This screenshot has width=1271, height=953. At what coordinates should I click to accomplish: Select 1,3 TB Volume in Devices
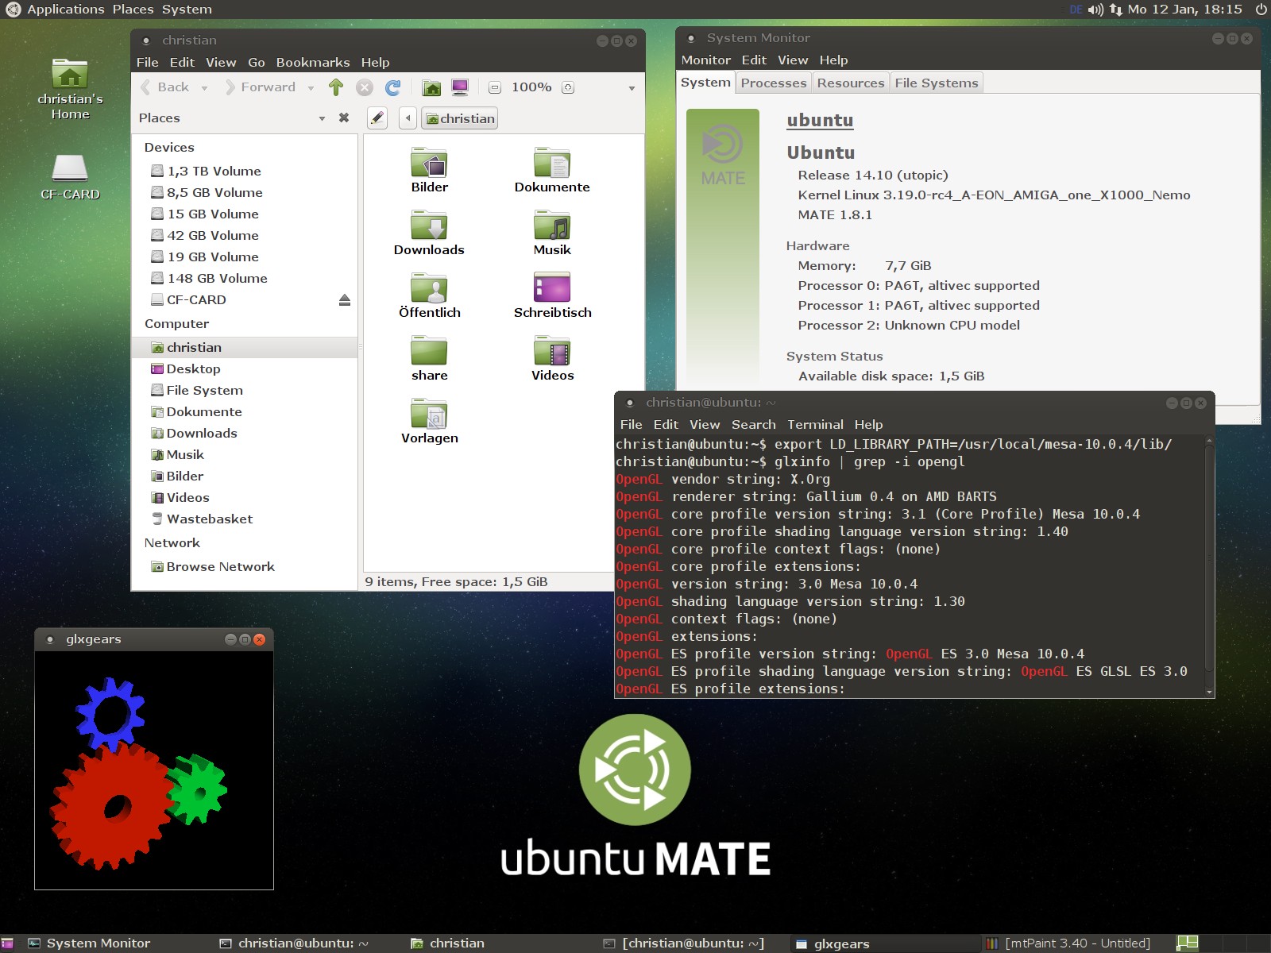click(245, 171)
